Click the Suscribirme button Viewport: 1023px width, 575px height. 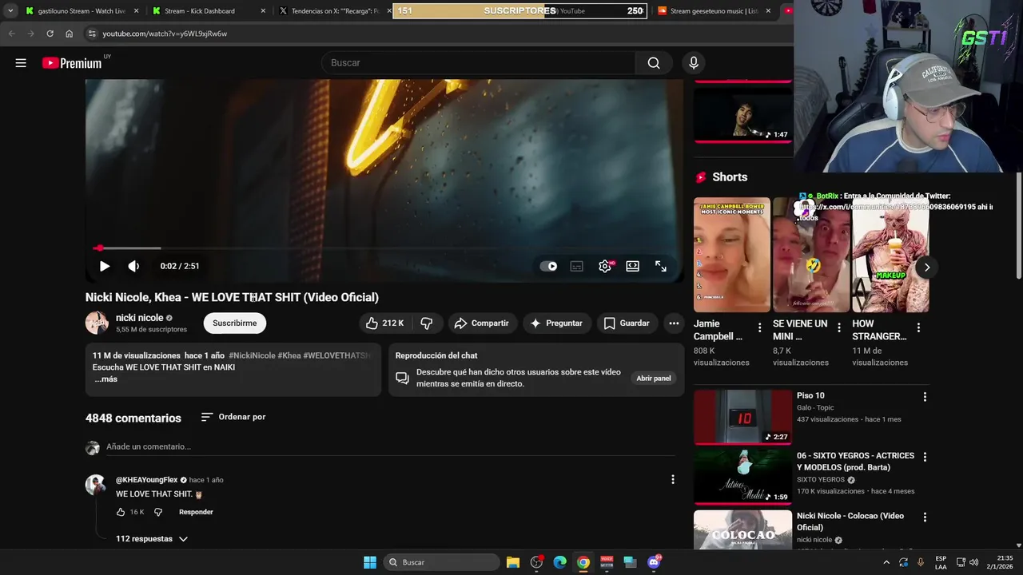pyautogui.click(x=235, y=323)
